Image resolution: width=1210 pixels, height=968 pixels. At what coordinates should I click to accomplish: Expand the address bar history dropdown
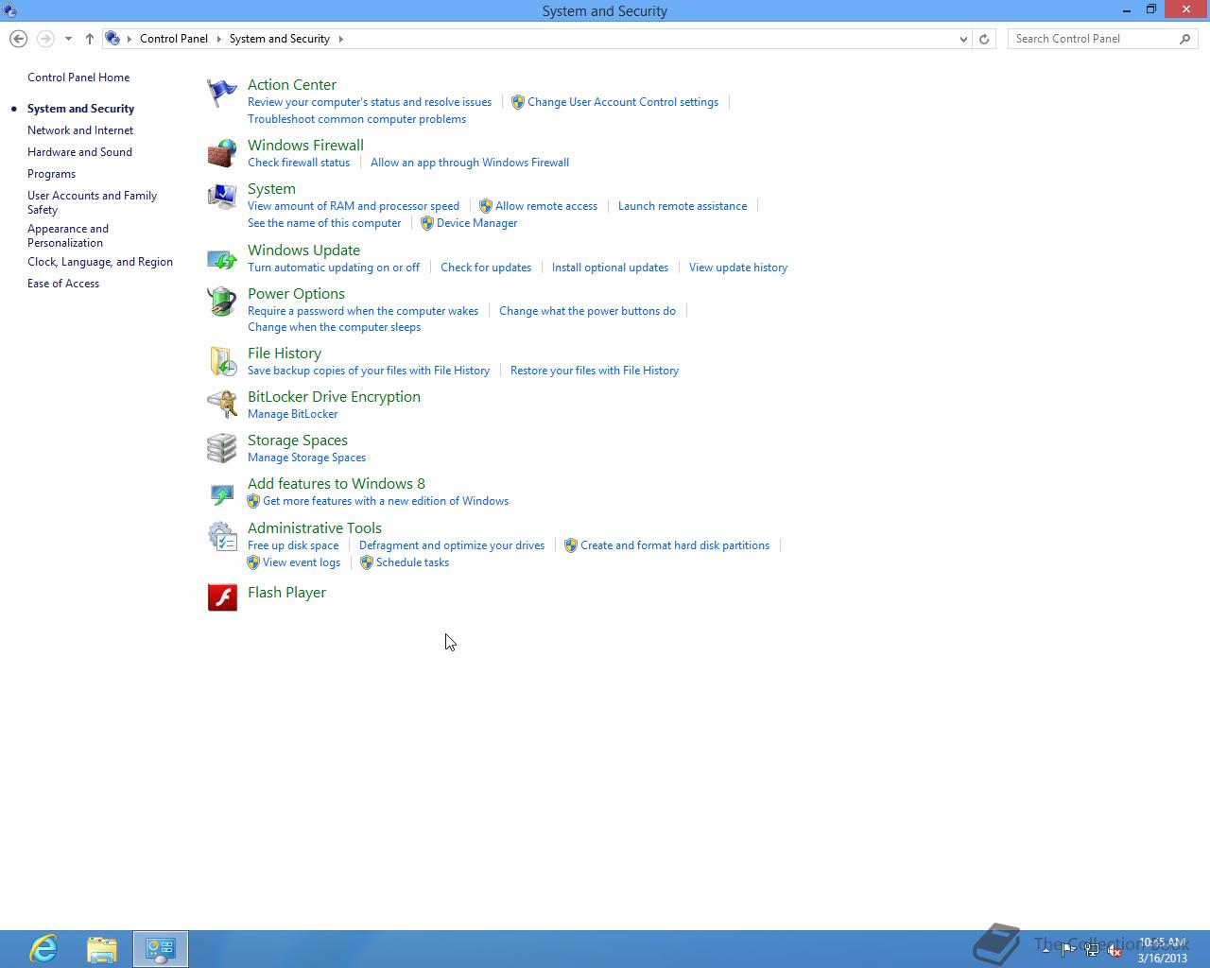[963, 39]
